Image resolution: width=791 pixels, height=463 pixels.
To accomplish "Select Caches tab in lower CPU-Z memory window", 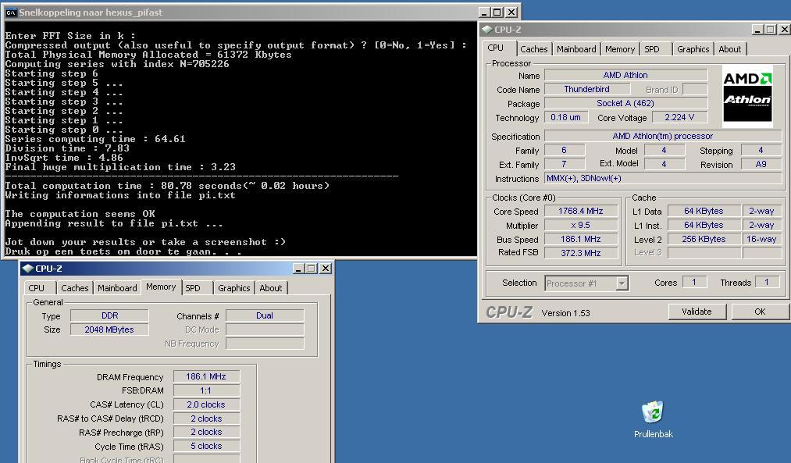I will point(75,288).
